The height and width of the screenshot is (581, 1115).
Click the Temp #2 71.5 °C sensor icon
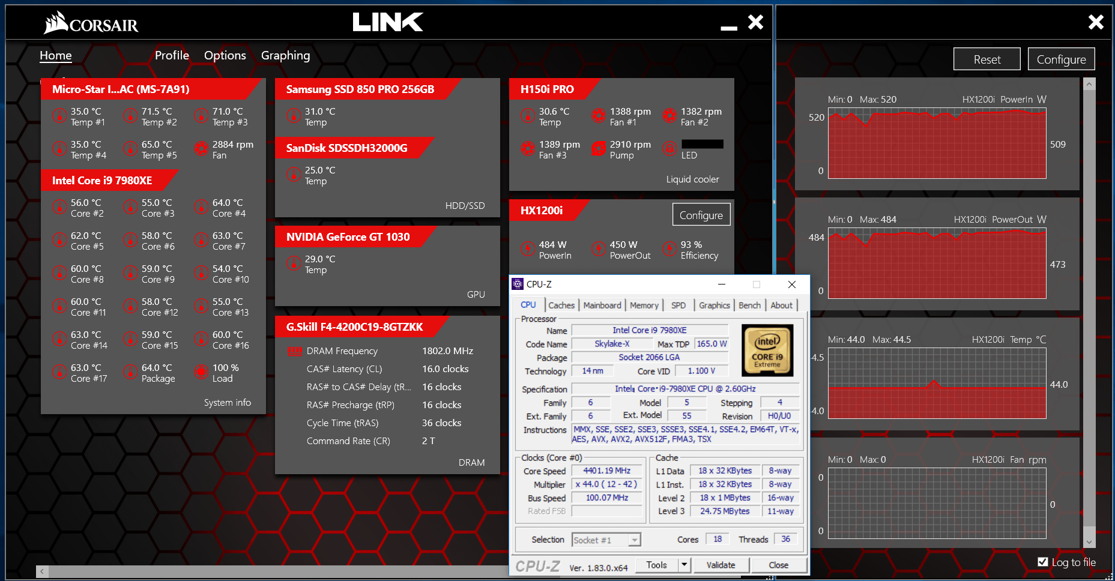coord(130,115)
